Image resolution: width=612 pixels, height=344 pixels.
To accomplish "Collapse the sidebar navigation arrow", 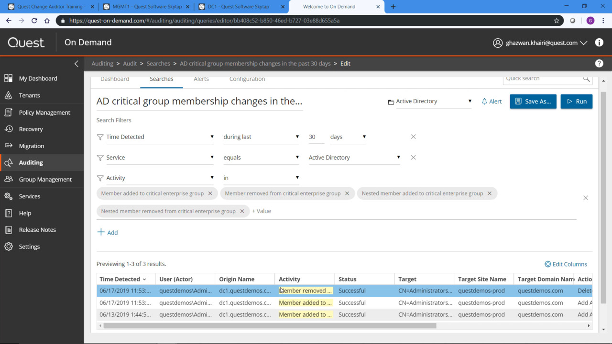I will (76, 64).
